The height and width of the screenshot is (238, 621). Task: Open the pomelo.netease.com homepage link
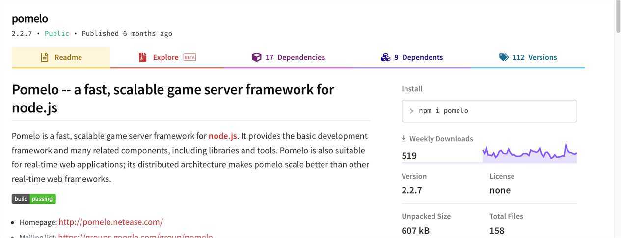(111, 222)
